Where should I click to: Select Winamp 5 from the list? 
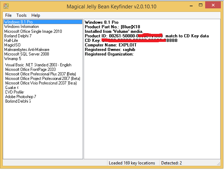(13, 59)
